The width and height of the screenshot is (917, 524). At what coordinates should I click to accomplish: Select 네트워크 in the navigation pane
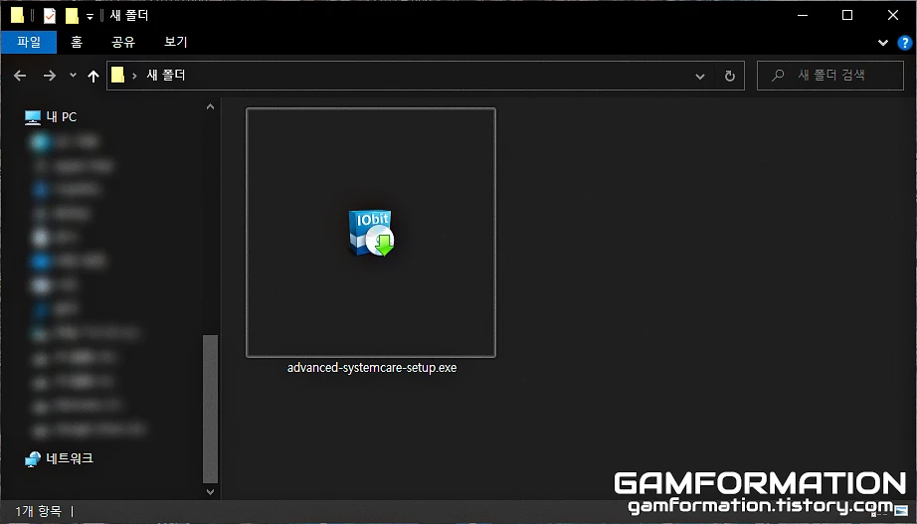(70, 458)
